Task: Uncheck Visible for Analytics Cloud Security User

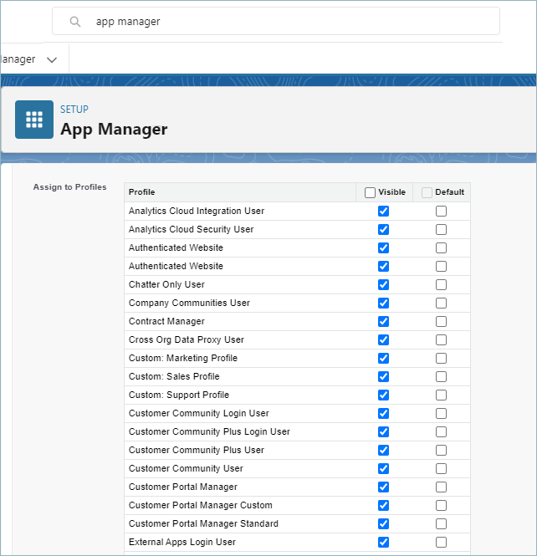Action: click(383, 229)
